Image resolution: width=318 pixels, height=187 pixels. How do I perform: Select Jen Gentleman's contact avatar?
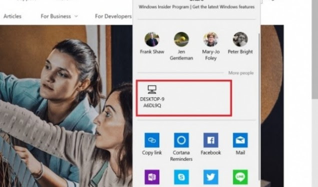(181, 39)
